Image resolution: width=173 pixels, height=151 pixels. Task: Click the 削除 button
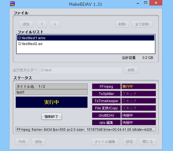click(x=122, y=24)
